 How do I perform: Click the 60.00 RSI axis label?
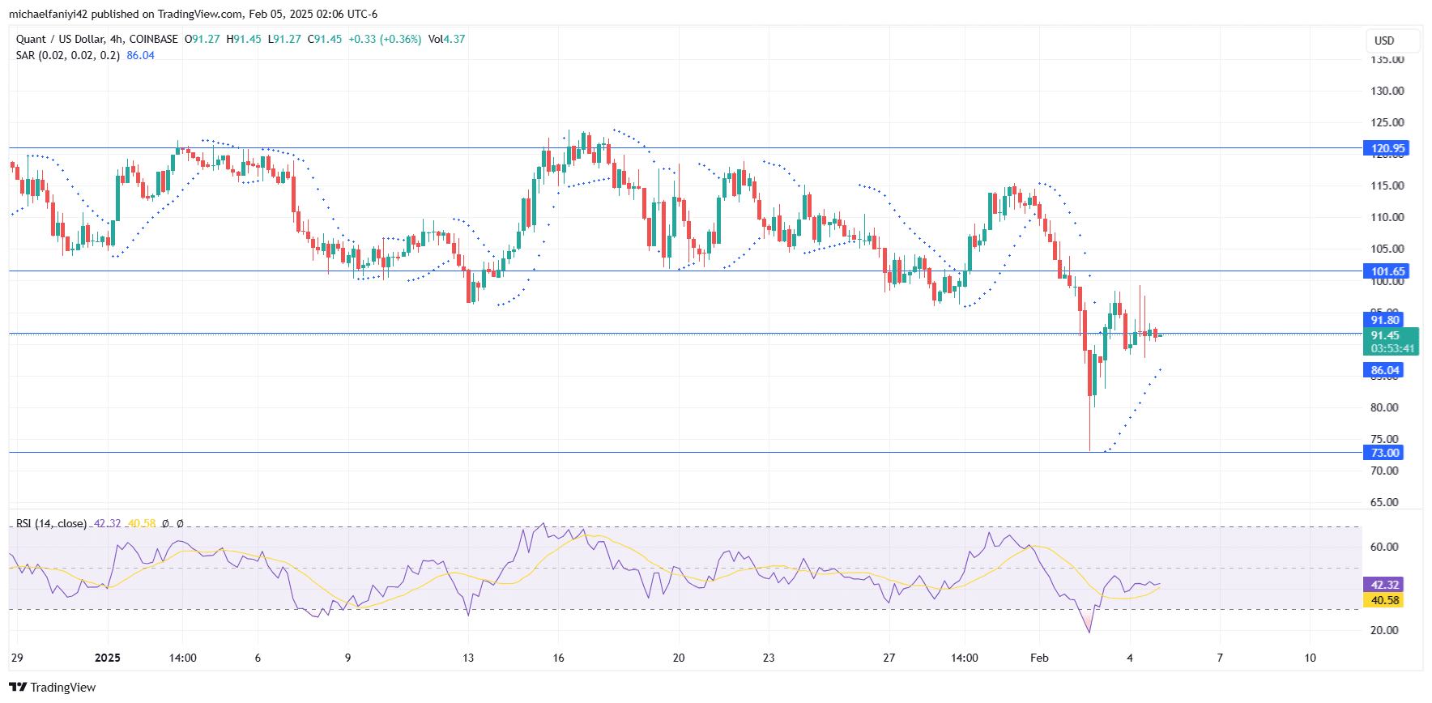pyautogui.click(x=1384, y=547)
